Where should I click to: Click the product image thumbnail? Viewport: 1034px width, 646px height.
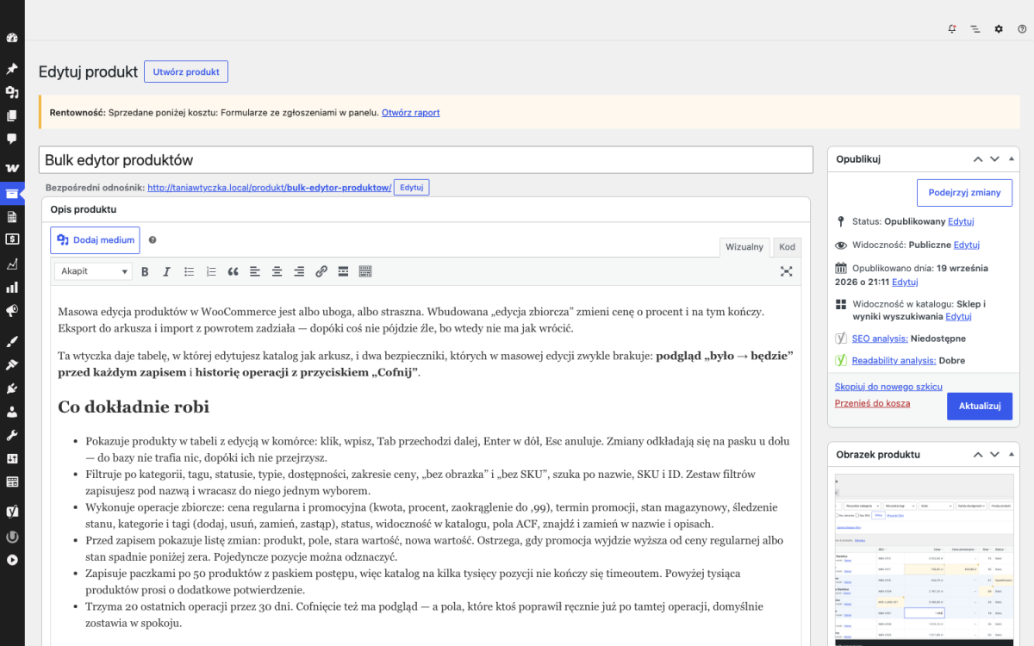point(925,560)
